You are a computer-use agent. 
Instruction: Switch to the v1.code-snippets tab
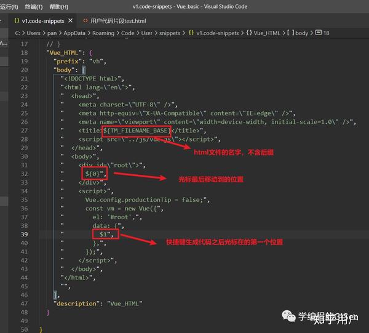point(43,21)
